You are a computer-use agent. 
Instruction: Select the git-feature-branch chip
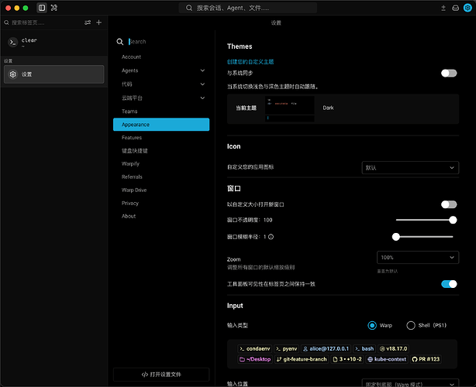[302, 359]
